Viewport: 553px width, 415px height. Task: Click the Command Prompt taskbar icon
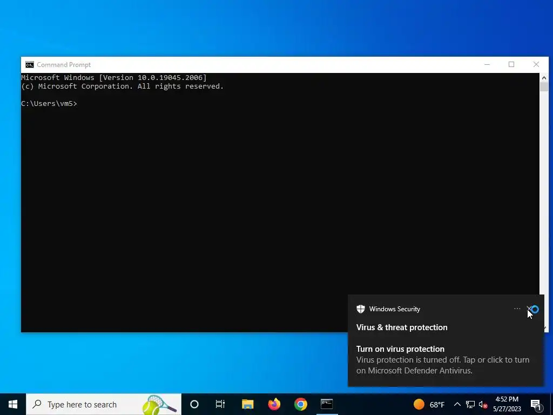[x=327, y=404]
